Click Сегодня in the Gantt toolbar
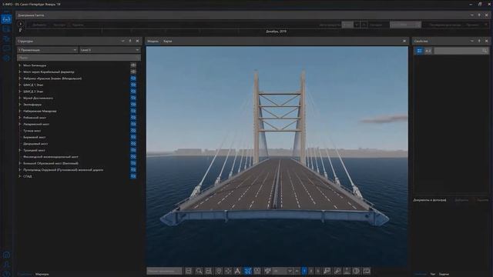This screenshot has height=277, width=493. [375, 25]
